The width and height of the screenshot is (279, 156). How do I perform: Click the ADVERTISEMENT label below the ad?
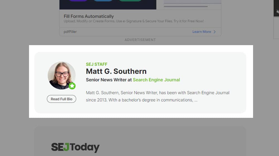pos(140,40)
